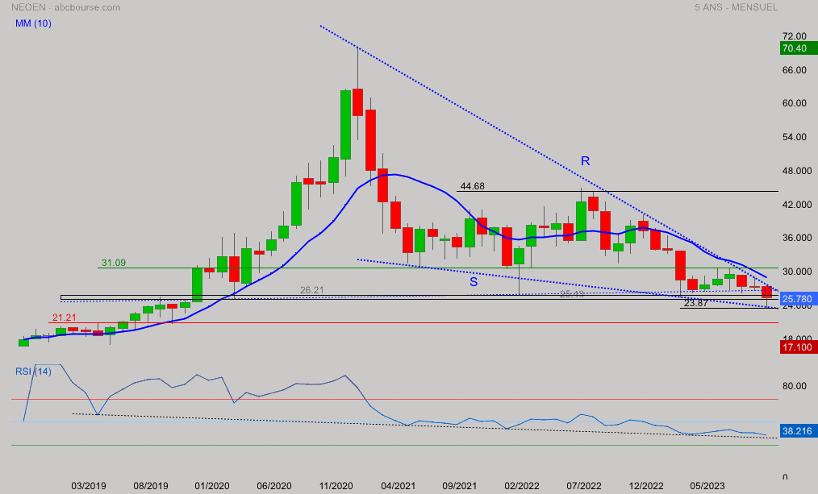Image resolution: width=818 pixels, height=494 pixels.
Task: Select the green 31.09 level label
Action: pos(113,263)
